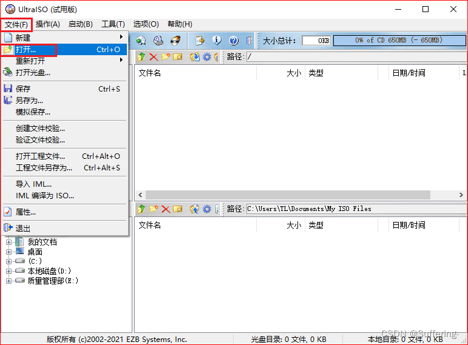
Task: Choose 打开光盘... menu entry
Action: [65, 73]
